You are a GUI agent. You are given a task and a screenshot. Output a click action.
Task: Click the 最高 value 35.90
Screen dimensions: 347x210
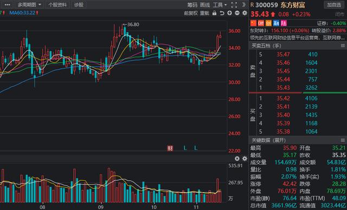click(290, 148)
